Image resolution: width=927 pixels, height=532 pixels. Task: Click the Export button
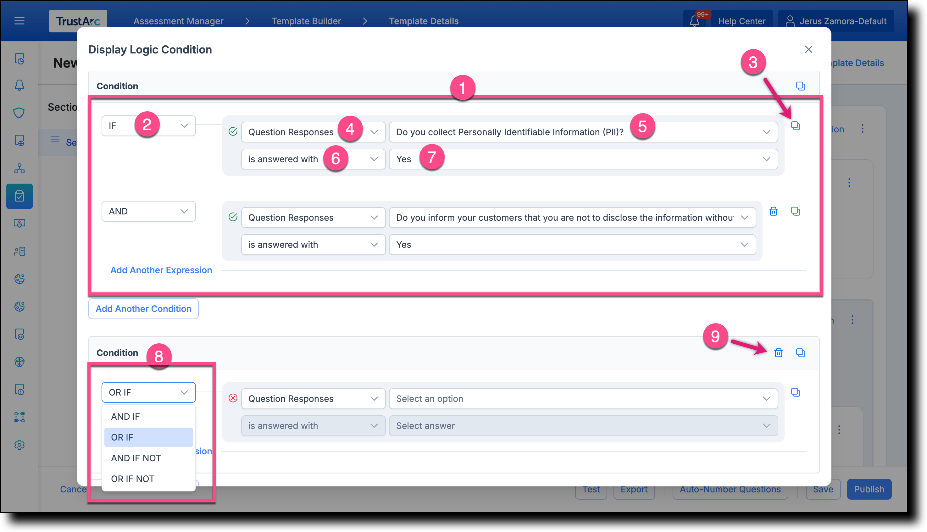click(x=634, y=489)
